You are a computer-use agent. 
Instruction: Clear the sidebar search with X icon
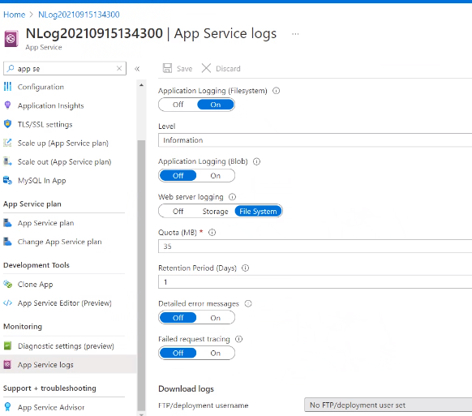point(119,68)
